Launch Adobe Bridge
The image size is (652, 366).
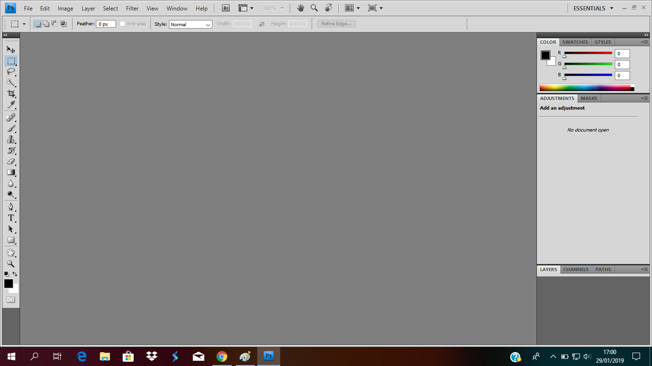(x=226, y=8)
